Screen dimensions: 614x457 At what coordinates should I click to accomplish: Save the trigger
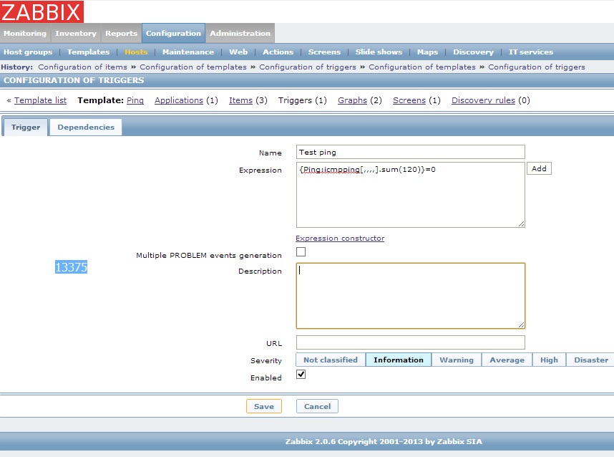[x=264, y=406]
